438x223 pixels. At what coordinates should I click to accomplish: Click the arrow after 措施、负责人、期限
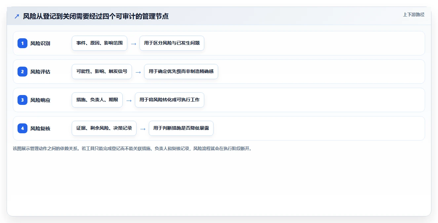click(x=129, y=100)
